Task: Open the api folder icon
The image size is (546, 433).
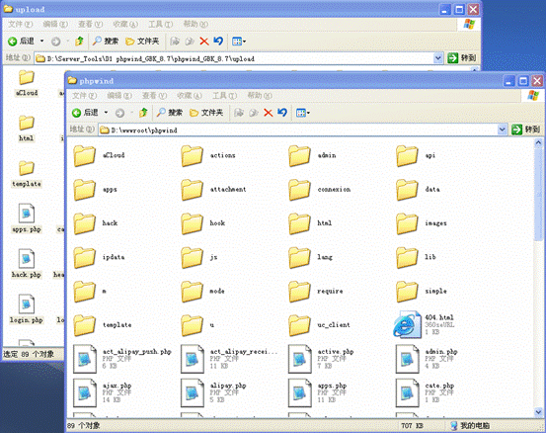Action: click(x=407, y=156)
